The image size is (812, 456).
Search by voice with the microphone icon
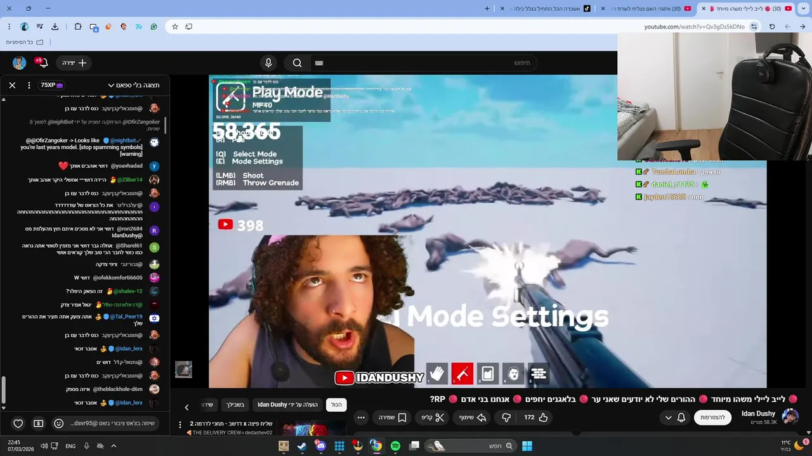[268, 63]
